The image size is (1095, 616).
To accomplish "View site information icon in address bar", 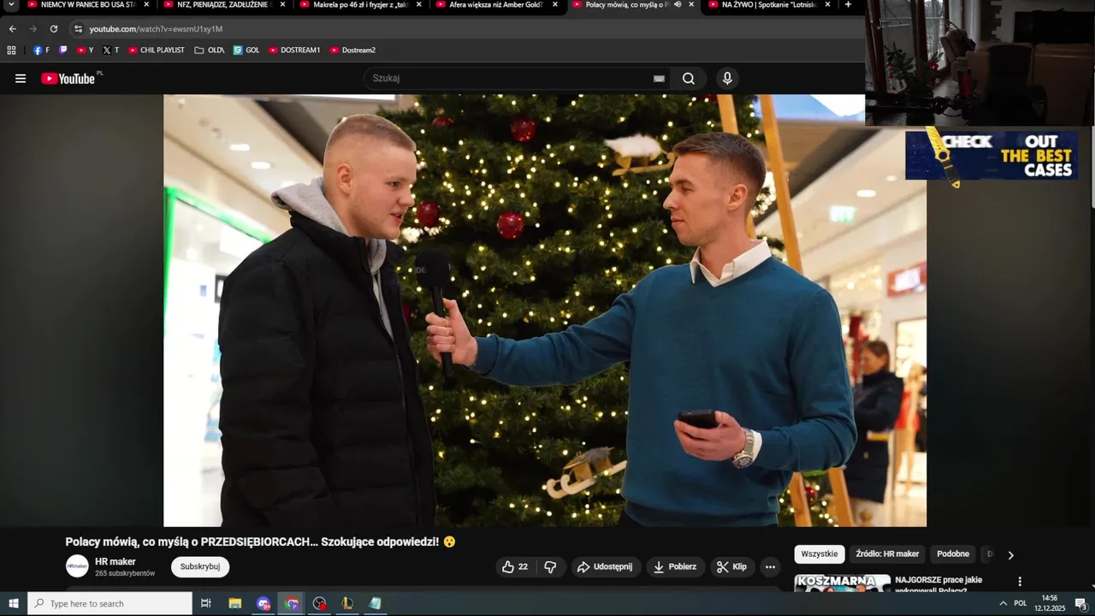I will tap(78, 28).
